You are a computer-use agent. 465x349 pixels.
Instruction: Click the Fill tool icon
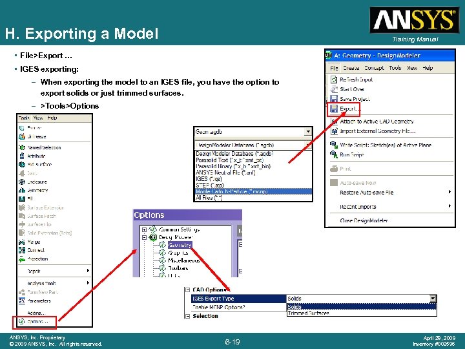pyautogui.click(x=22, y=198)
